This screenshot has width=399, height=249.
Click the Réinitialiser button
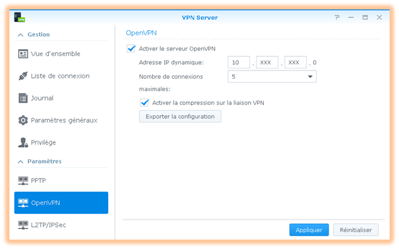[356, 230]
